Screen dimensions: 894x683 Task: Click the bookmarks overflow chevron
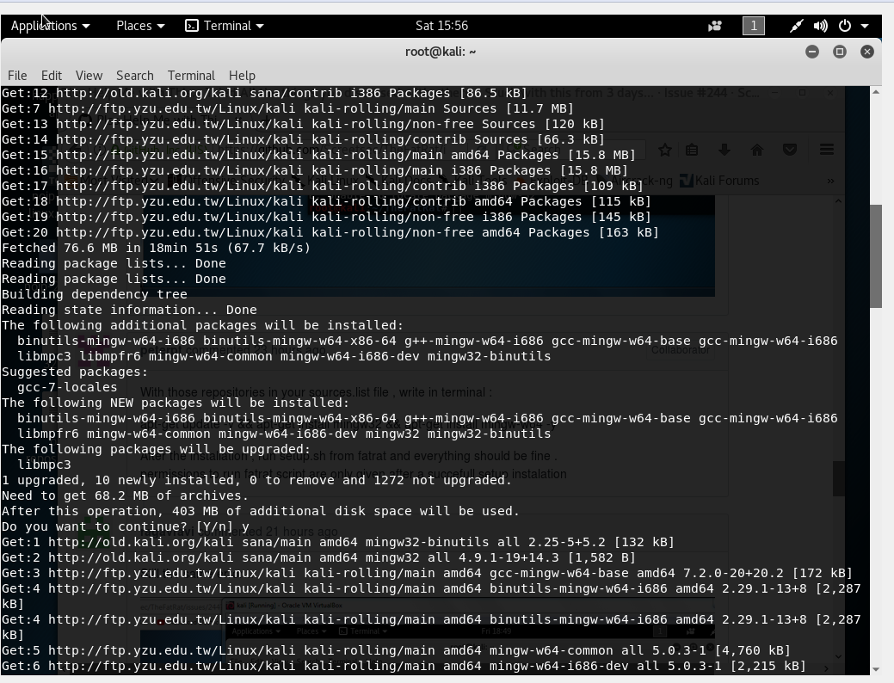(x=830, y=181)
